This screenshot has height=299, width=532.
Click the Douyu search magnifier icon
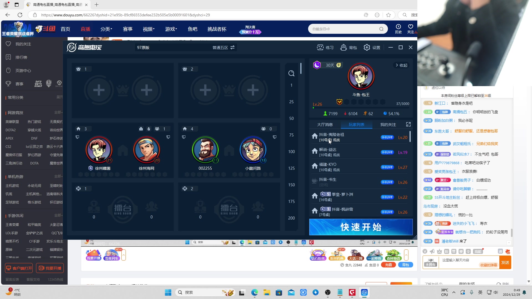pos(382,29)
